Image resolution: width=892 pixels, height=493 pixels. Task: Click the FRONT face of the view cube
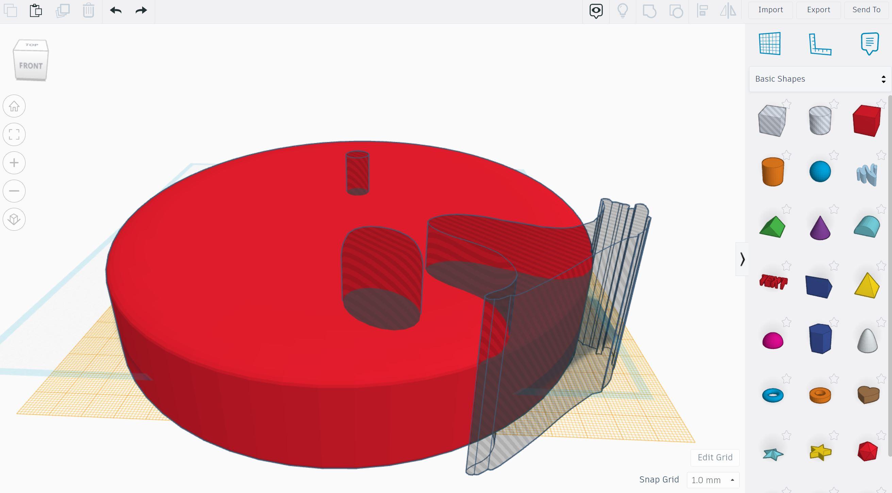(31, 65)
